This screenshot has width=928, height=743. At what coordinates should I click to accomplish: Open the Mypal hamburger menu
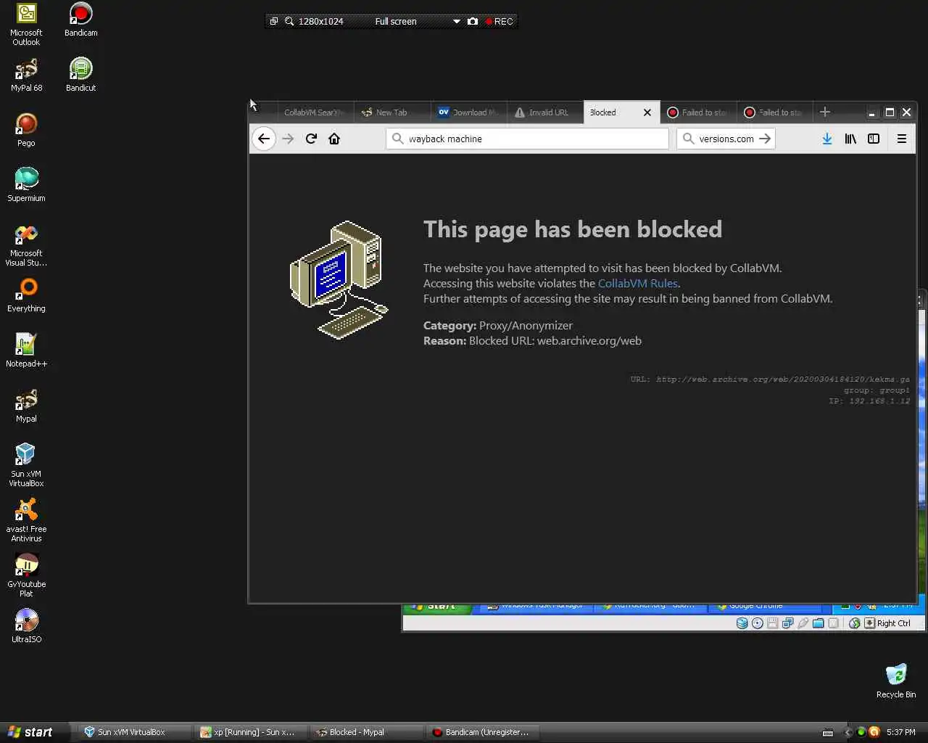[902, 139]
